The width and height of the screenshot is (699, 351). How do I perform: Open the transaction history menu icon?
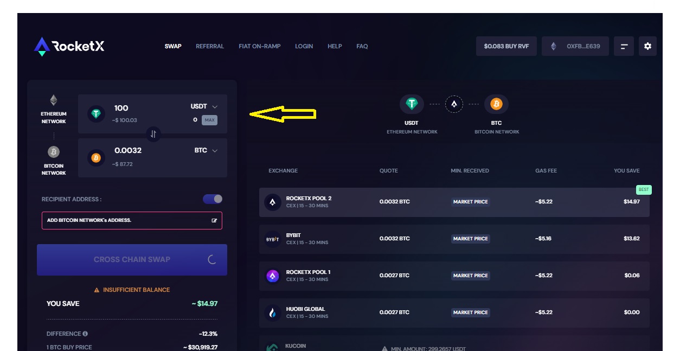pyautogui.click(x=624, y=46)
